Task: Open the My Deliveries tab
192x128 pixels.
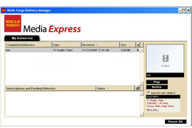Action: 22,38
